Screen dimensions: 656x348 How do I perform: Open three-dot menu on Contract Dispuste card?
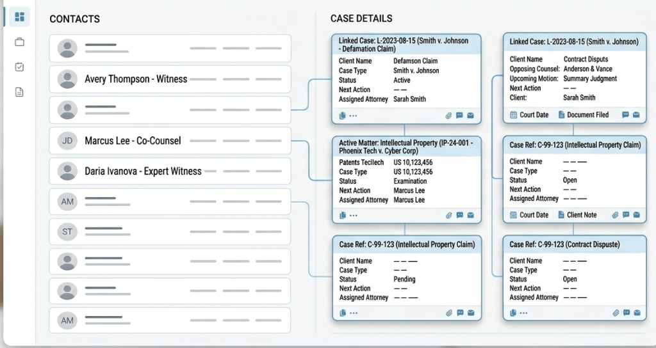tap(524, 313)
